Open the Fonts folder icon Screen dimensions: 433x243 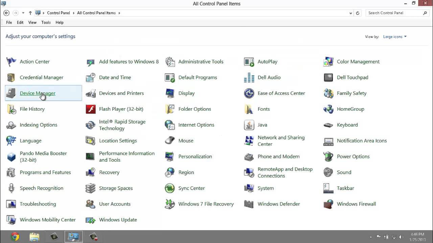(x=249, y=109)
